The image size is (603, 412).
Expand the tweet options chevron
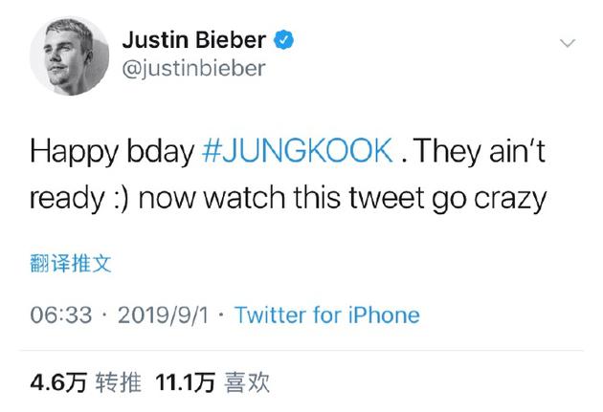click(x=567, y=44)
